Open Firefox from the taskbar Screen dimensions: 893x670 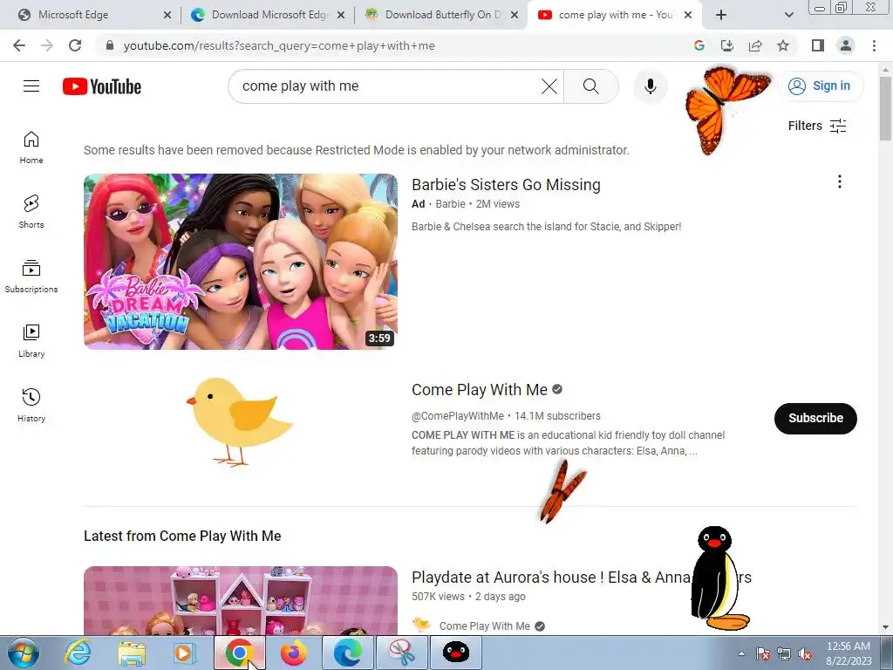[293, 653]
